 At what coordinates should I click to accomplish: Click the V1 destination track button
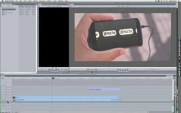[6, 100]
